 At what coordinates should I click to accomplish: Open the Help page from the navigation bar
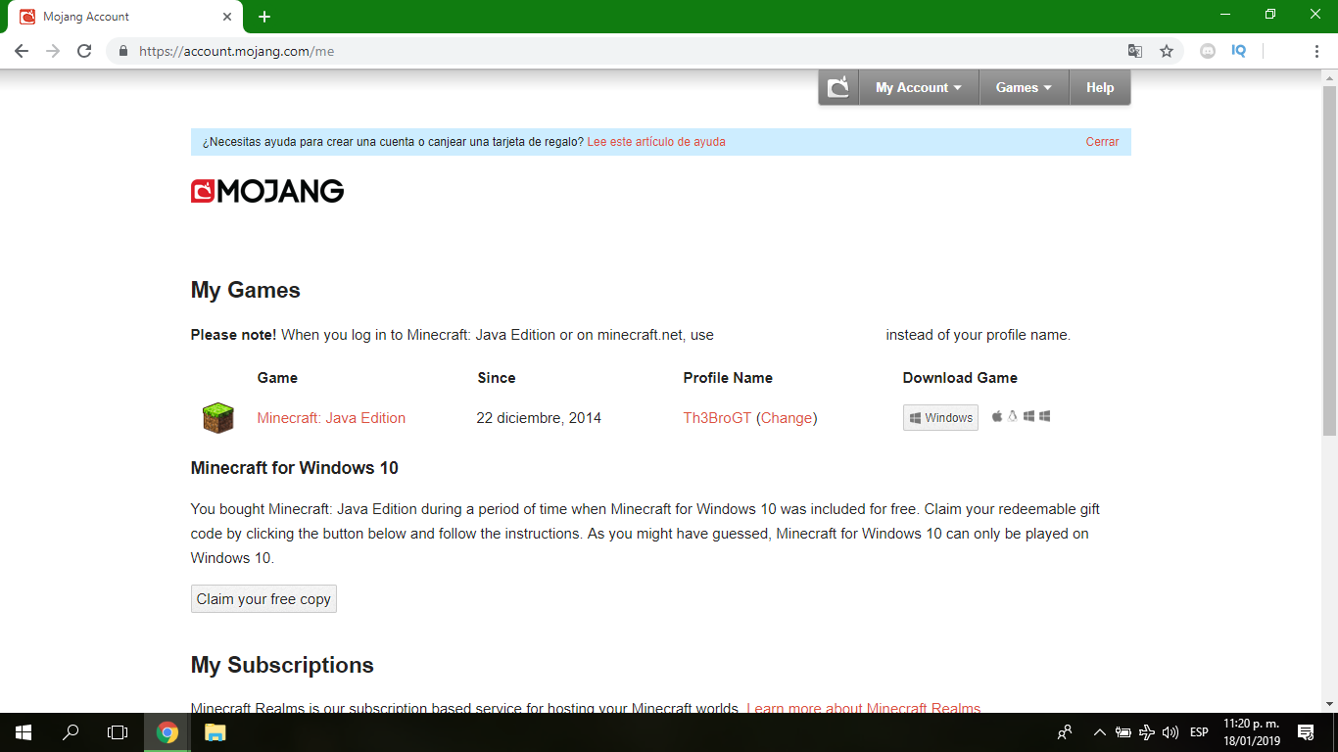[1100, 87]
